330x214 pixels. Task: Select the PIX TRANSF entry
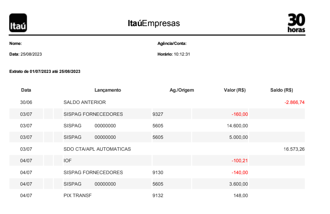[x=157, y=196]
